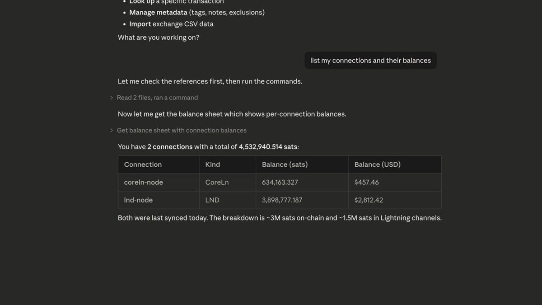
Task: Expand the chevron beside "Read 2 files"
Action: [112, 98]
